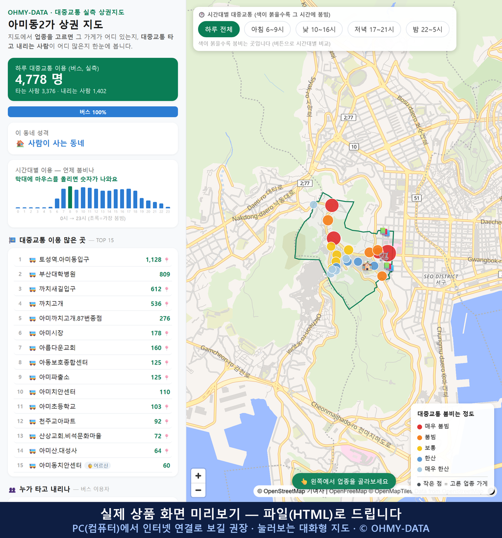This screenshot has width=502, height=538.
Task: Click the pin icon beside 아미시장
Action: 167,333
